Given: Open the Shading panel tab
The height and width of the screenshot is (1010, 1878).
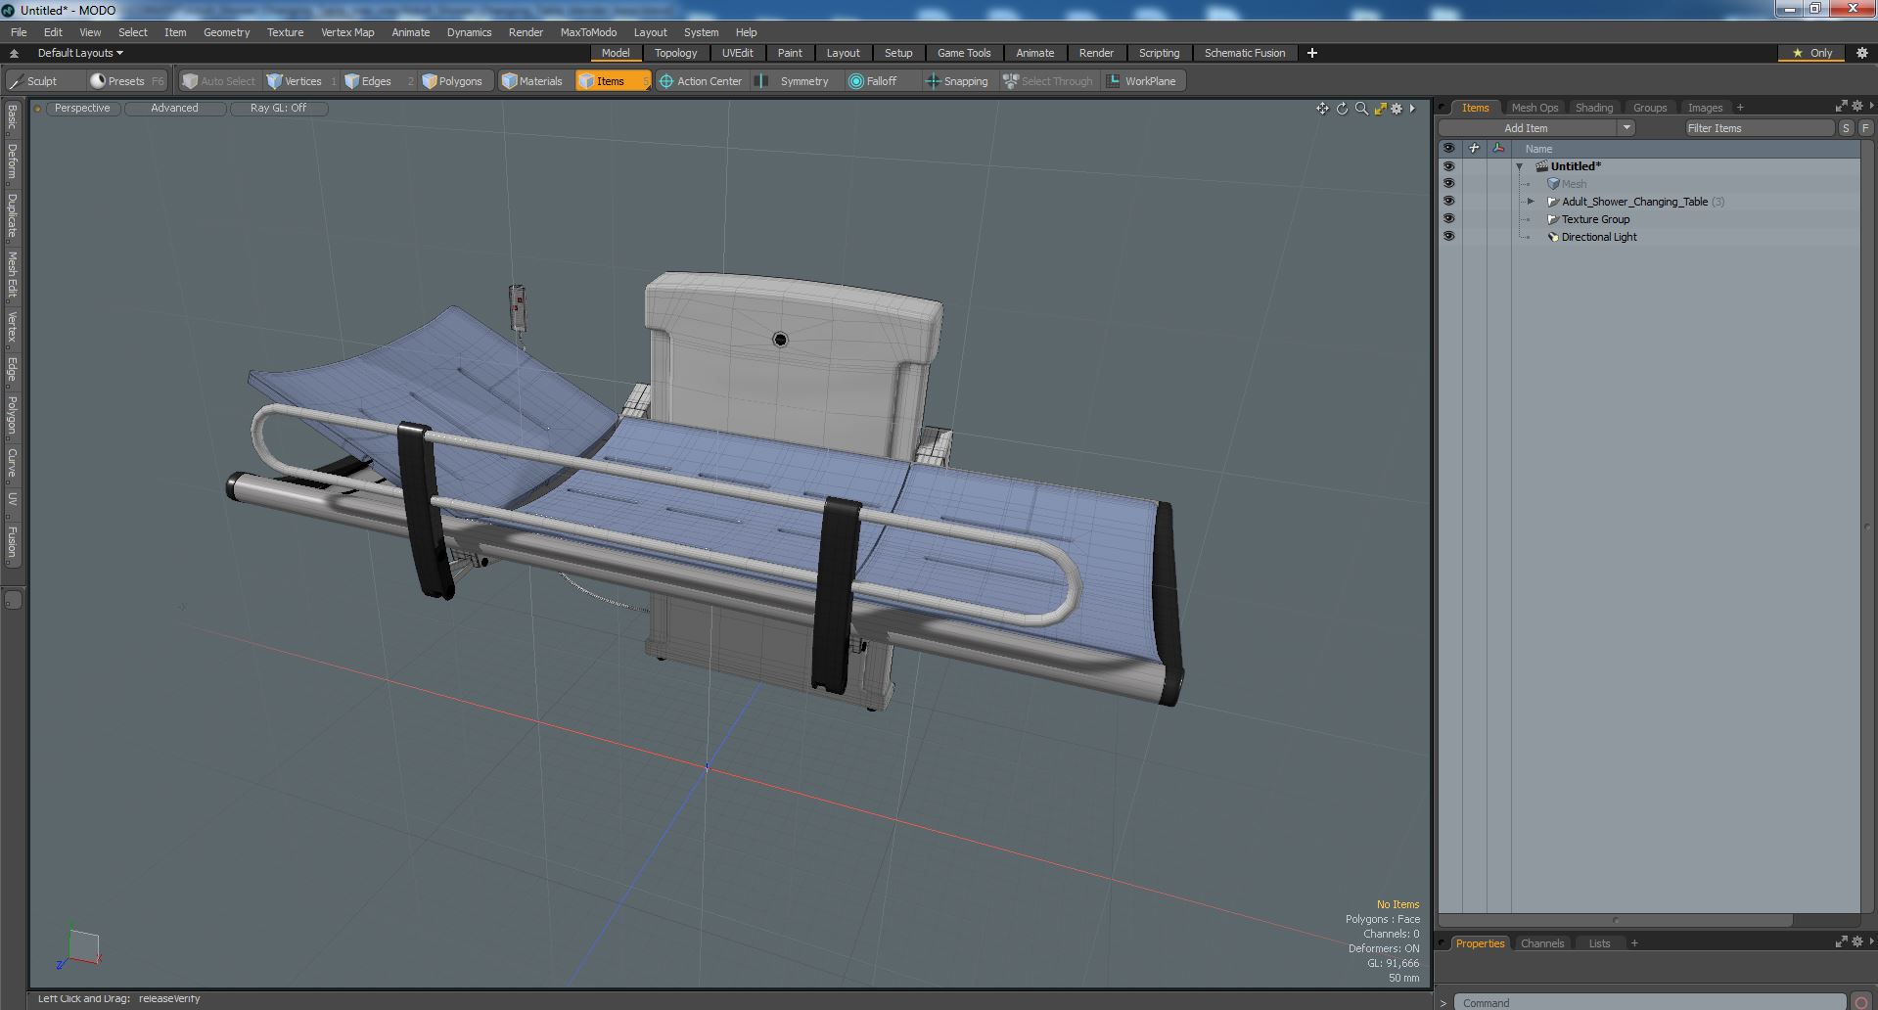Looking at the screenshot, I should [1593, 108].
